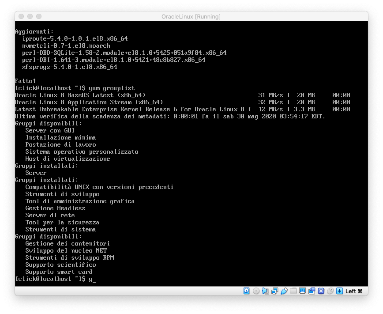This screenshot has height=314, width=383.
Task: Select 'Gestione Headless' group
Action: (x=56, y=208)
